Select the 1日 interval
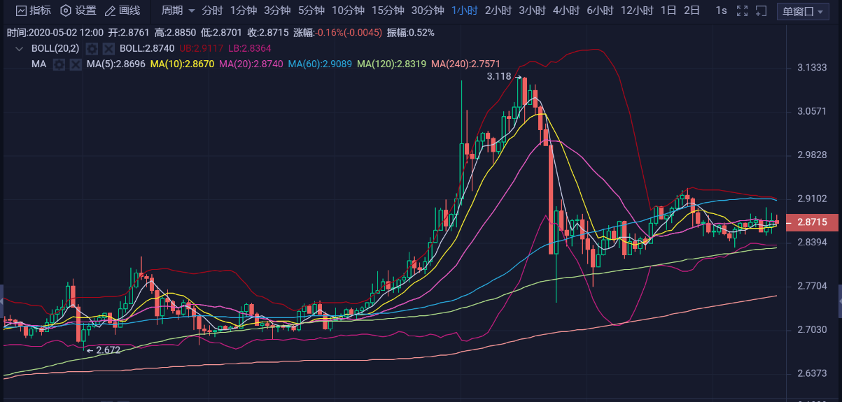The image size is (842, 402). point(668,10)
